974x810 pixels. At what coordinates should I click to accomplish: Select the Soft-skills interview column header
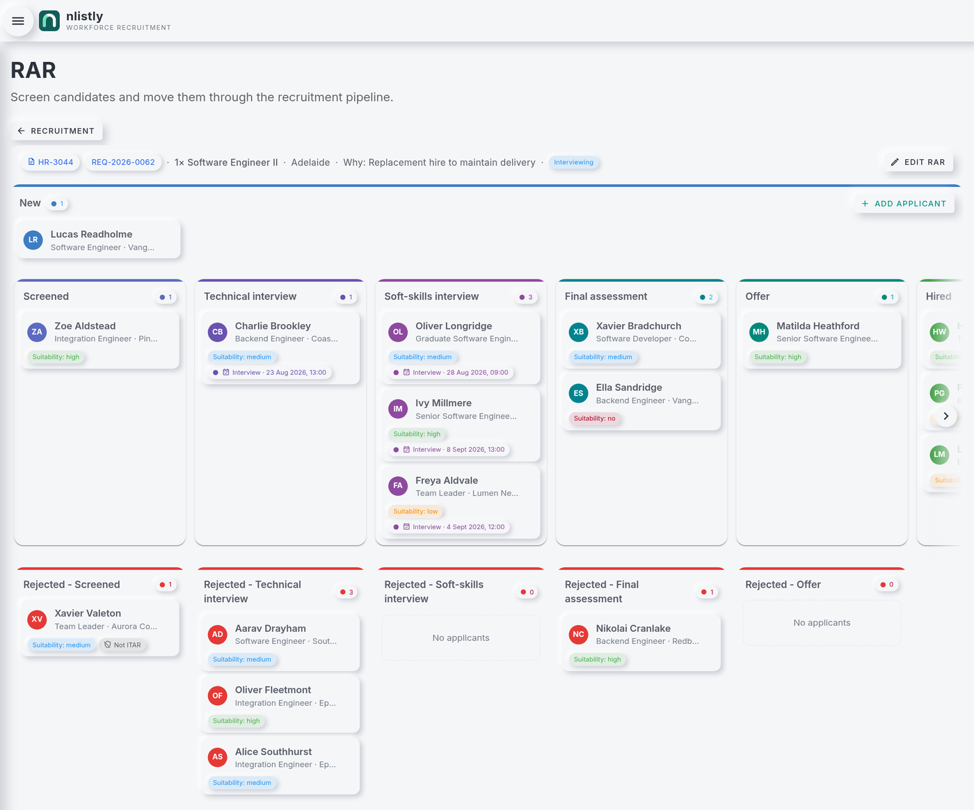tap(431, 296)
